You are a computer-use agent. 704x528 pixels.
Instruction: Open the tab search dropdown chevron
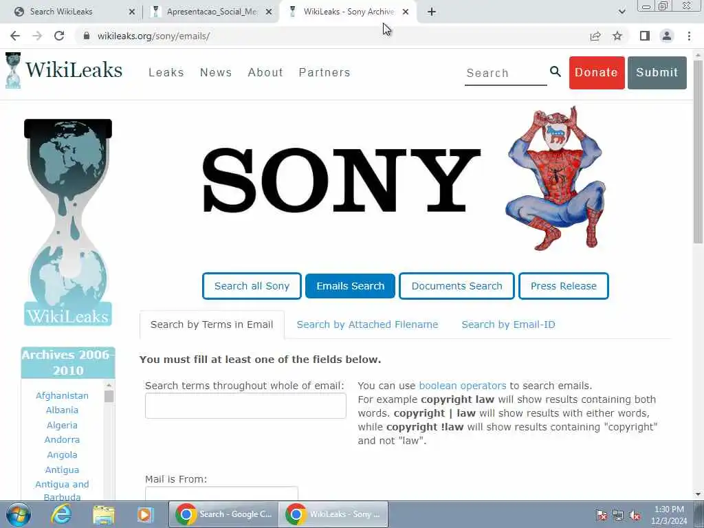(x=621, y=12)
